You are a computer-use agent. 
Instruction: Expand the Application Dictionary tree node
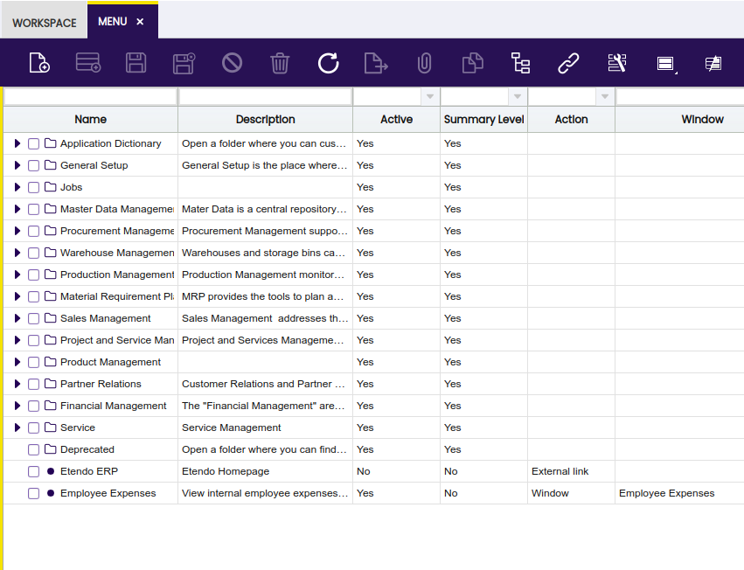(17, 143)
